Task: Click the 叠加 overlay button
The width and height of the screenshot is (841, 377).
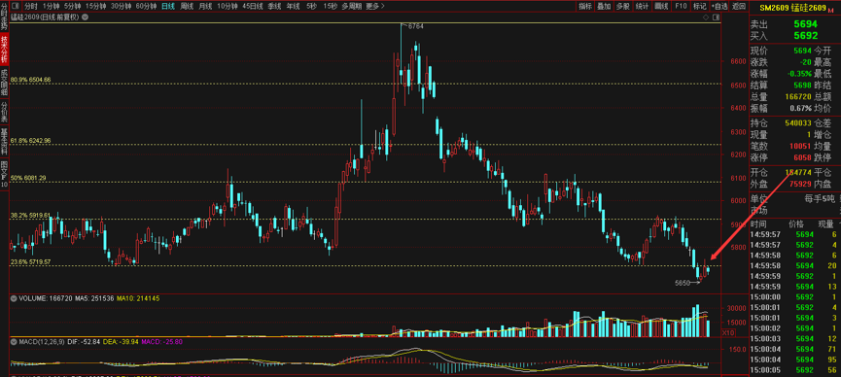Action: click(x=604, y=7)
